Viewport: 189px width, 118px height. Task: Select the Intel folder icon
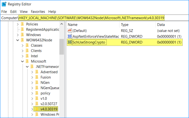[27, 56]
